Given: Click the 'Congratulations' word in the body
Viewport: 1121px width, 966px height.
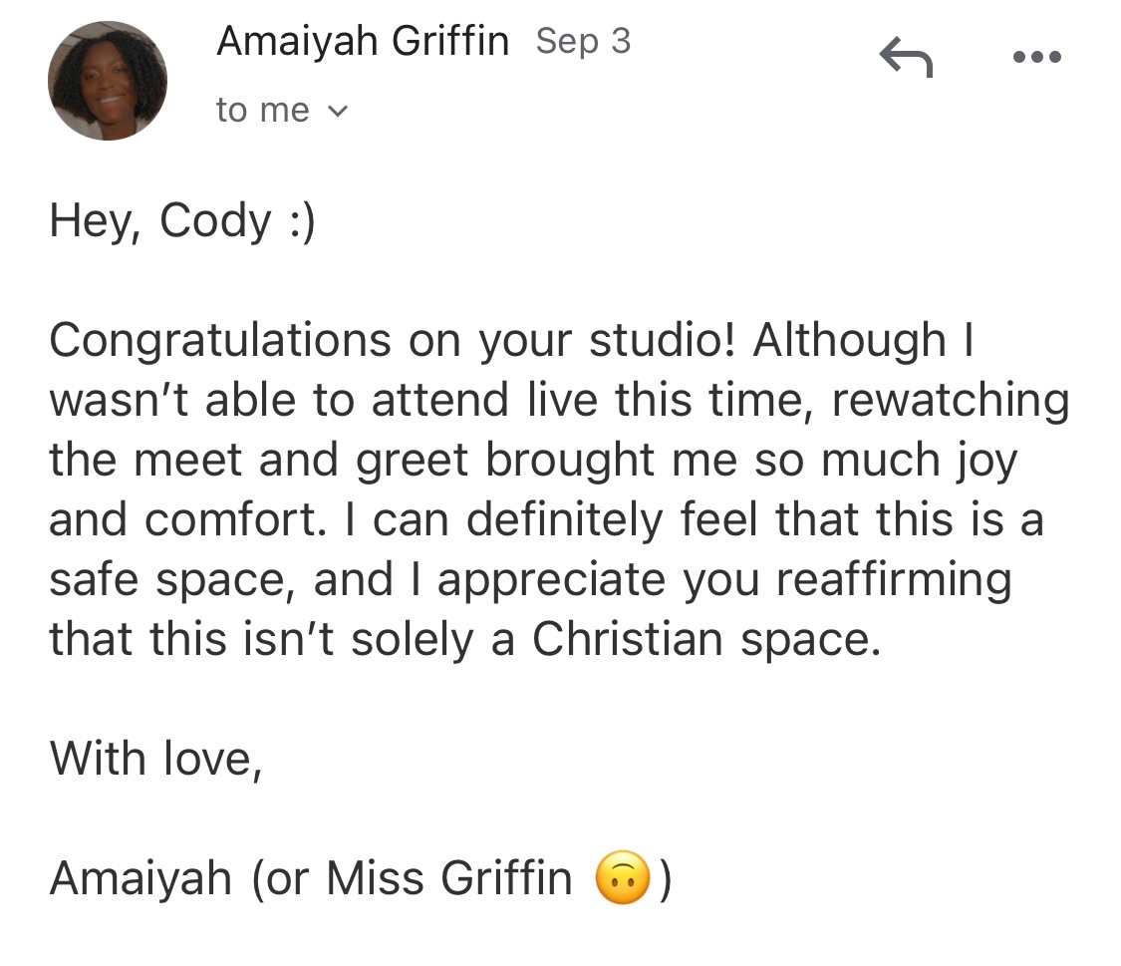Looking at the screenshot, I should click(220, 340).
